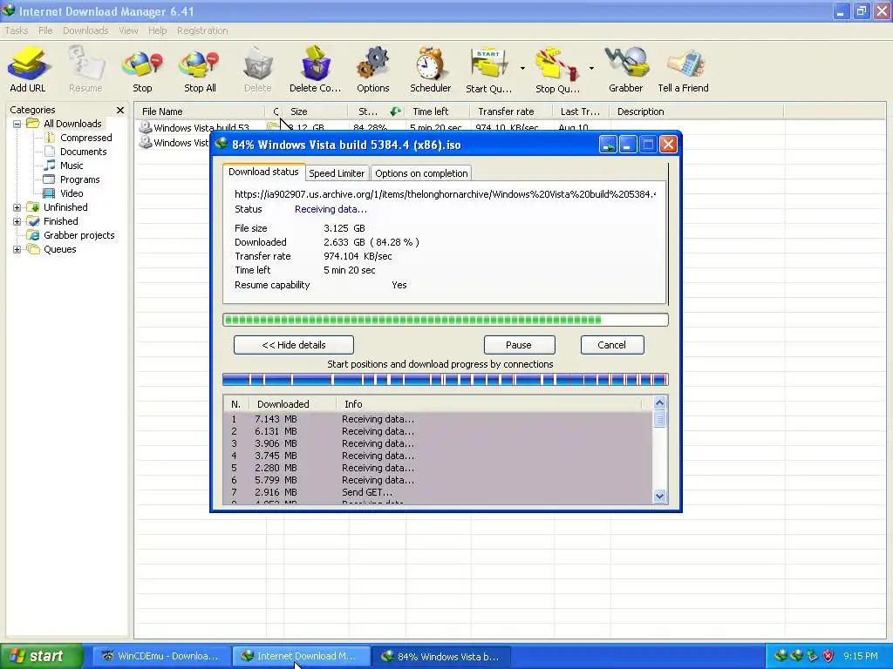Screen dimensions: 893x669
Task: Switch to the Speed Limiter tab
Action: [x=337, y=173]
